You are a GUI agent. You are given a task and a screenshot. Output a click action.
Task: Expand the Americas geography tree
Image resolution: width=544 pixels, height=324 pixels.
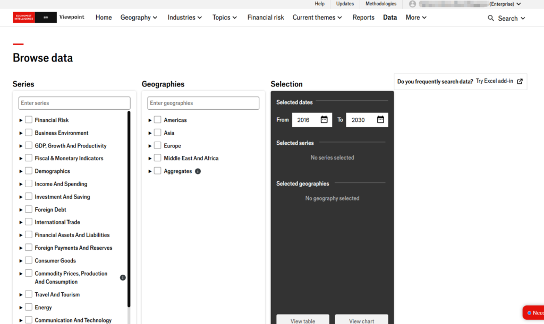[x=150, y=120]
